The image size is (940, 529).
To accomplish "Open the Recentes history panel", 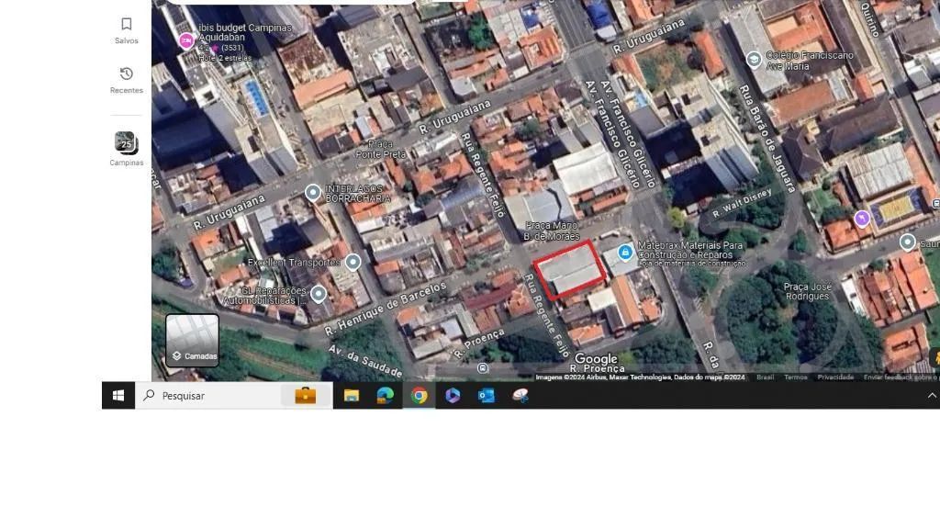I will pos(126,81).
